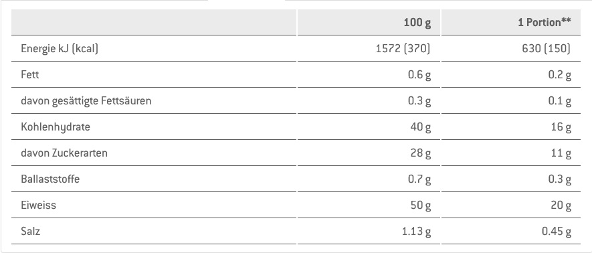Select the 'Ballaststoffe' row label
Image resolution: width=592 pixels, height=253 pixels.
tap(50, 179)
